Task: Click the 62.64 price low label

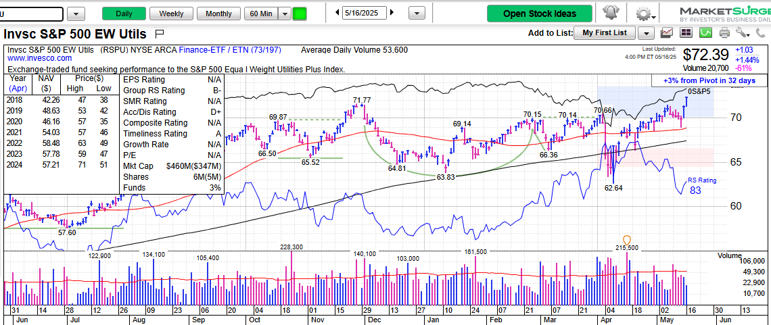Action: coord(613,188)
